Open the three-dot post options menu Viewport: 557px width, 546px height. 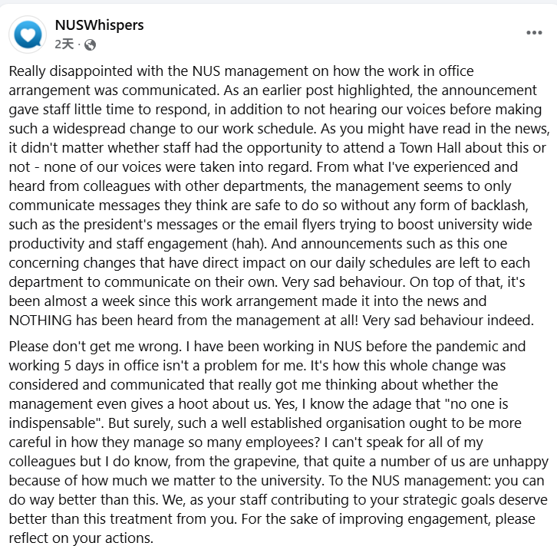click(534, 33)
